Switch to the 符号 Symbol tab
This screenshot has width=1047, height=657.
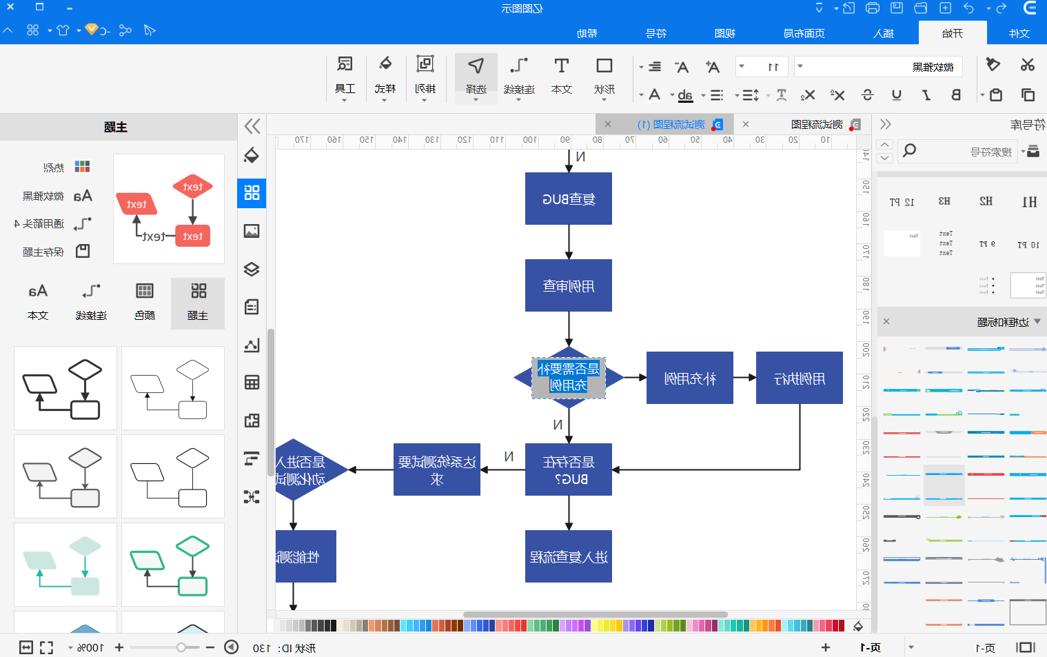pyautogui.click(x=656, y=33)
